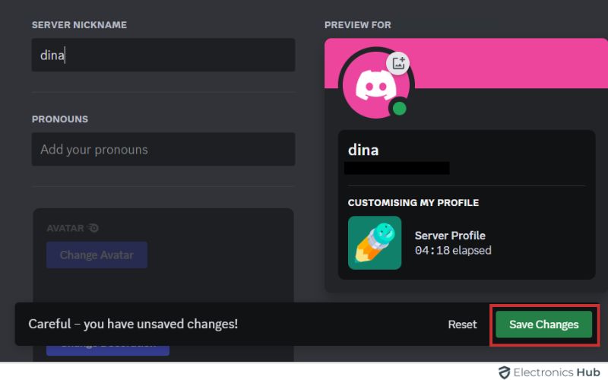Click the 'Careful – you have unsaved changes!' message
608x380 pixels.
tap(133, 324)
